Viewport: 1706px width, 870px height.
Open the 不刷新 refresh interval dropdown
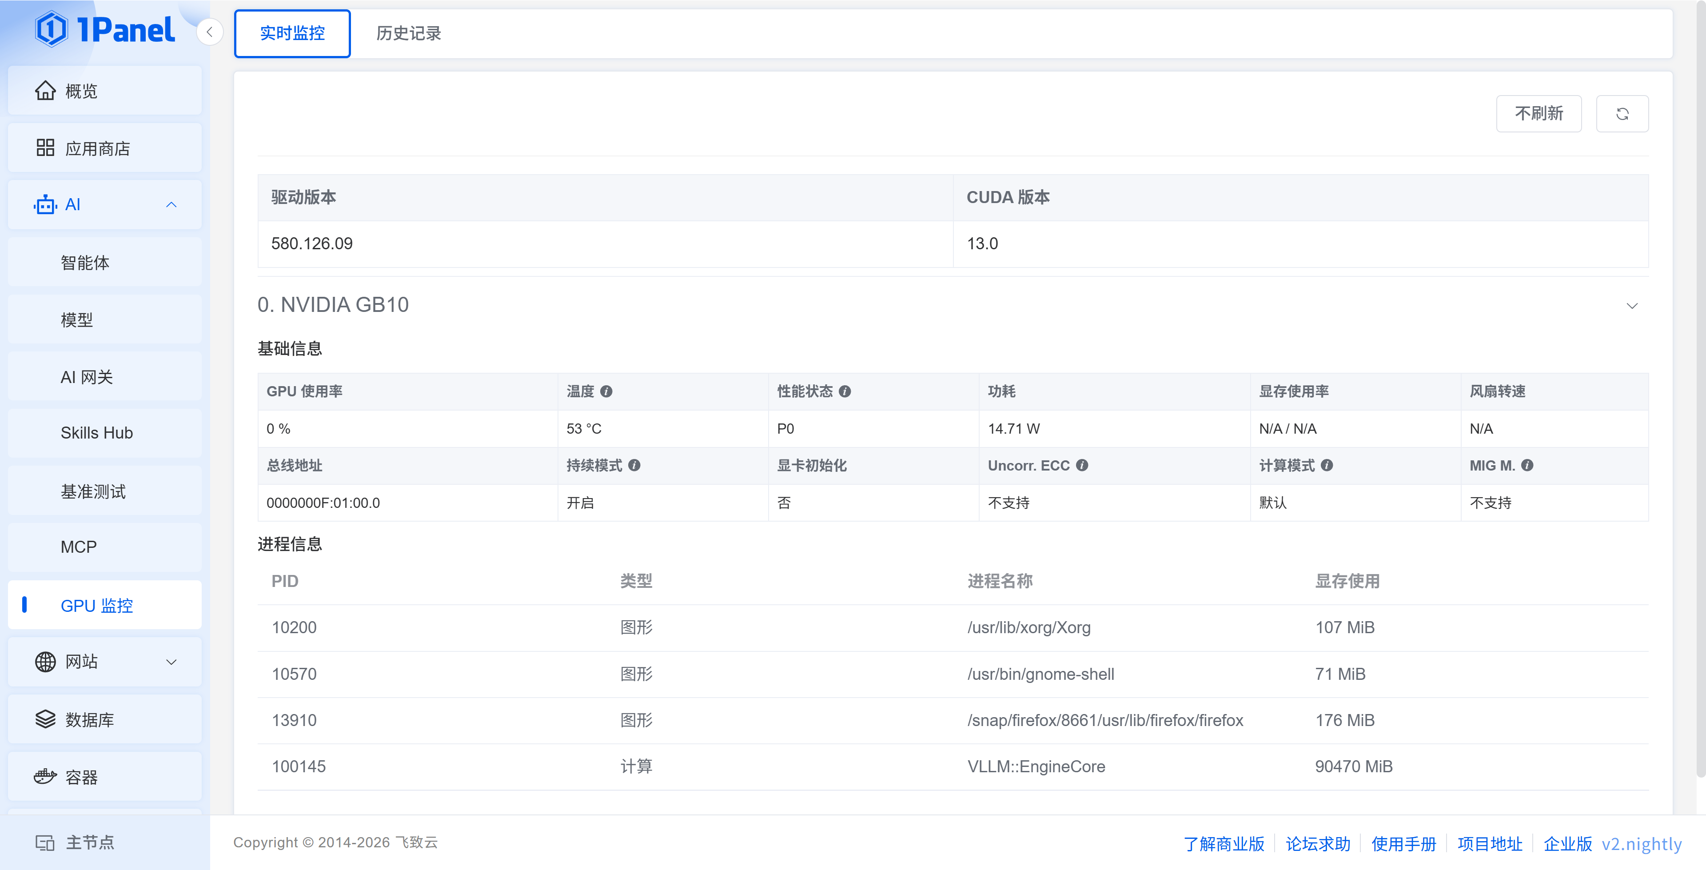(x=1539, y=114)
